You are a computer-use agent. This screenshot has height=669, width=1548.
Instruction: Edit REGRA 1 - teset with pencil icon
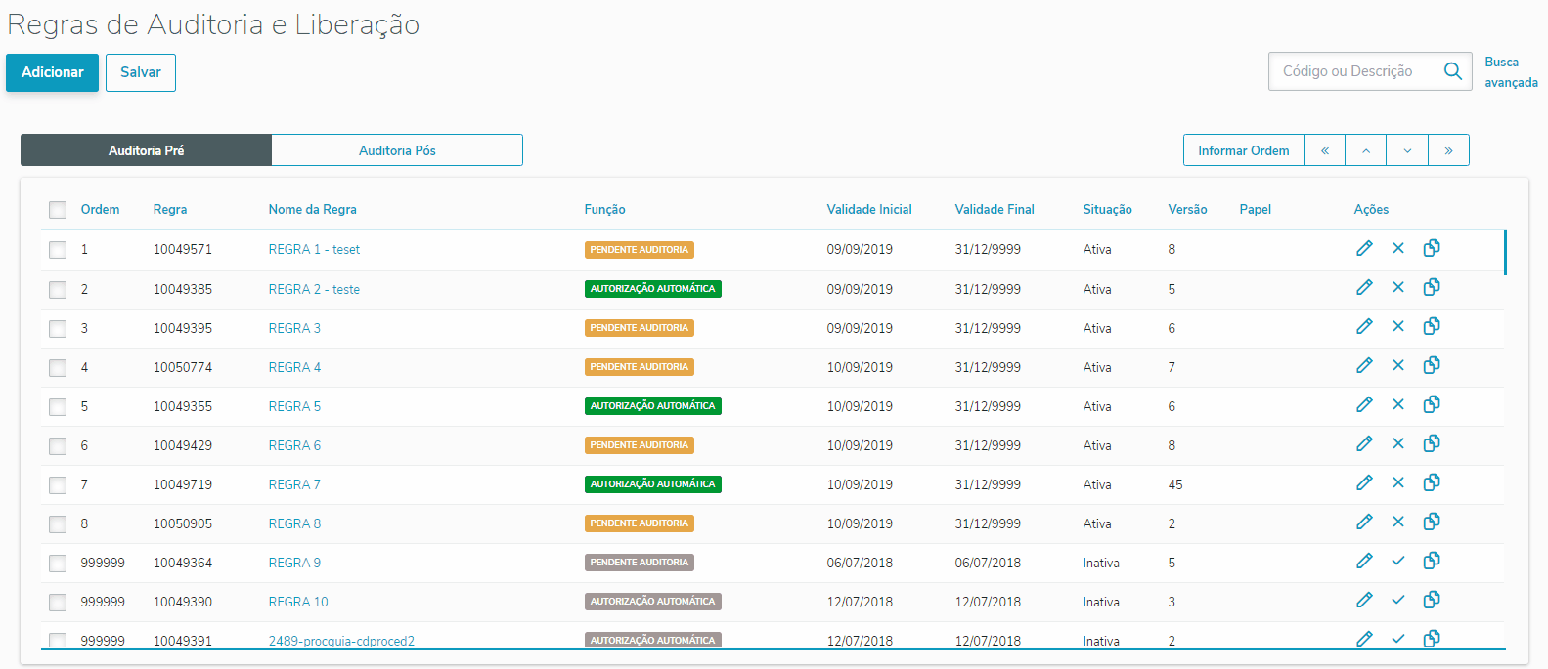pos(1364,248)
